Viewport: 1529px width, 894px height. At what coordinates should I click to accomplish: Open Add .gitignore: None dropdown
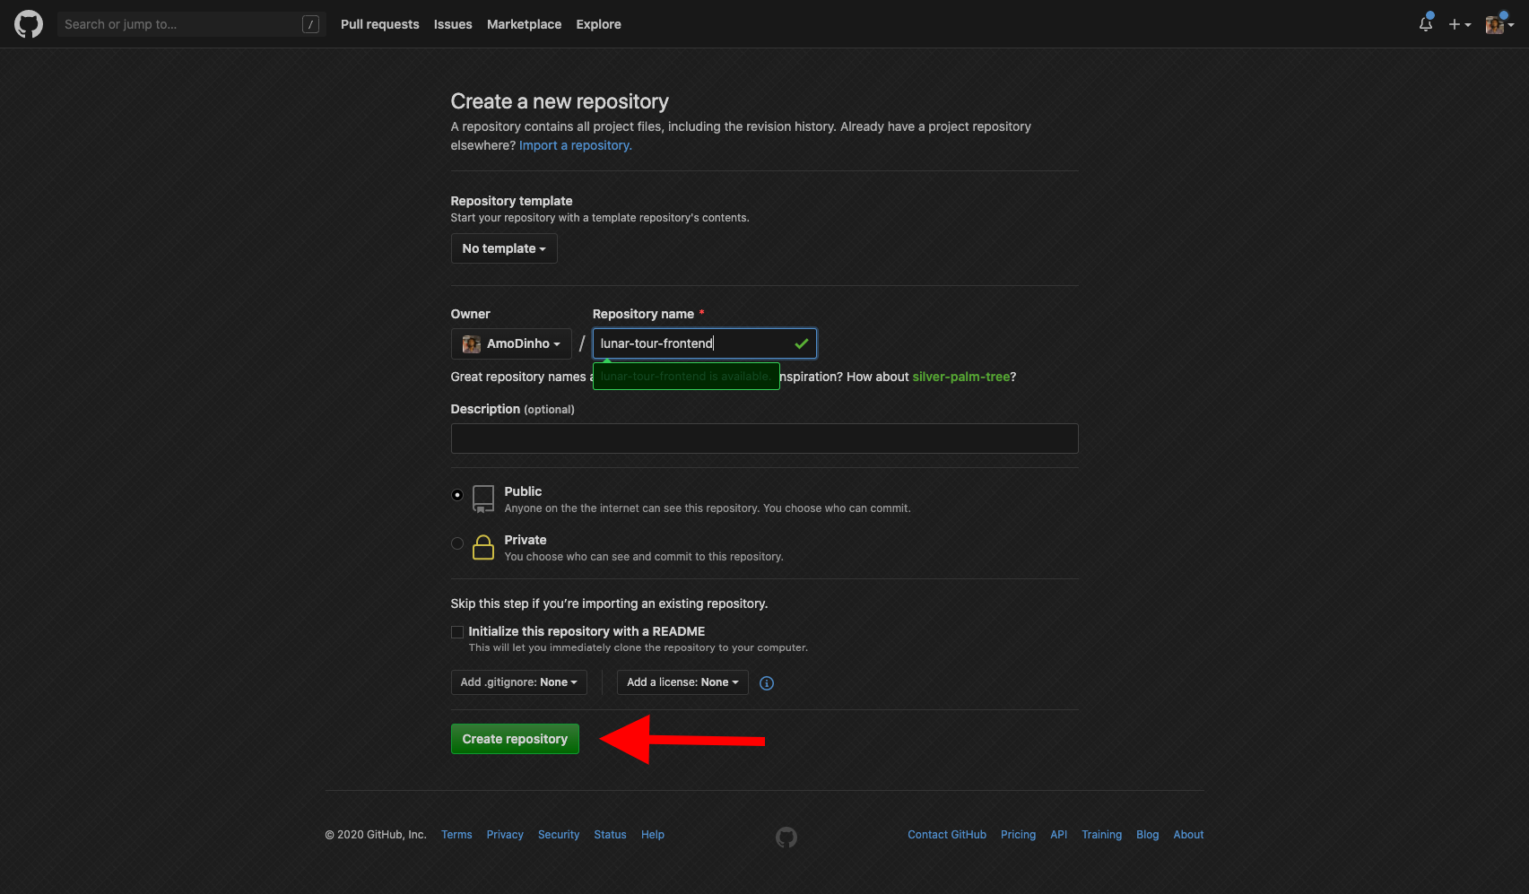point(519,682)
